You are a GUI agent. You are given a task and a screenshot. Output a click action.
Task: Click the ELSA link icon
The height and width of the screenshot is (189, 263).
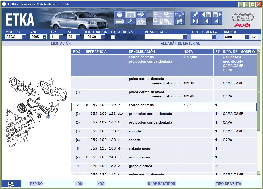(158, 15)
